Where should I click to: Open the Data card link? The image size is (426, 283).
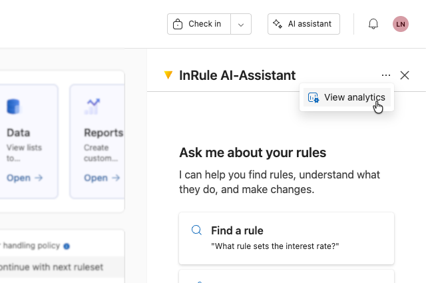pos(25,178)
